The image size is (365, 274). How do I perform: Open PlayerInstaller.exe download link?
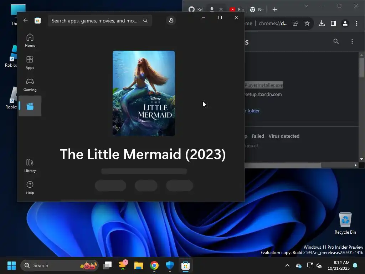click(x=264, y=85)
